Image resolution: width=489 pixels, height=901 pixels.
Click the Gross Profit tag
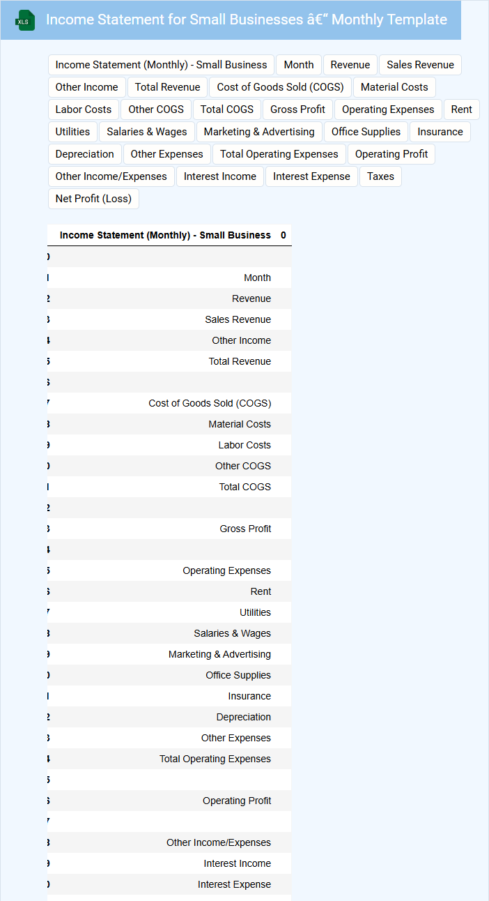click(x=297, y=109)
